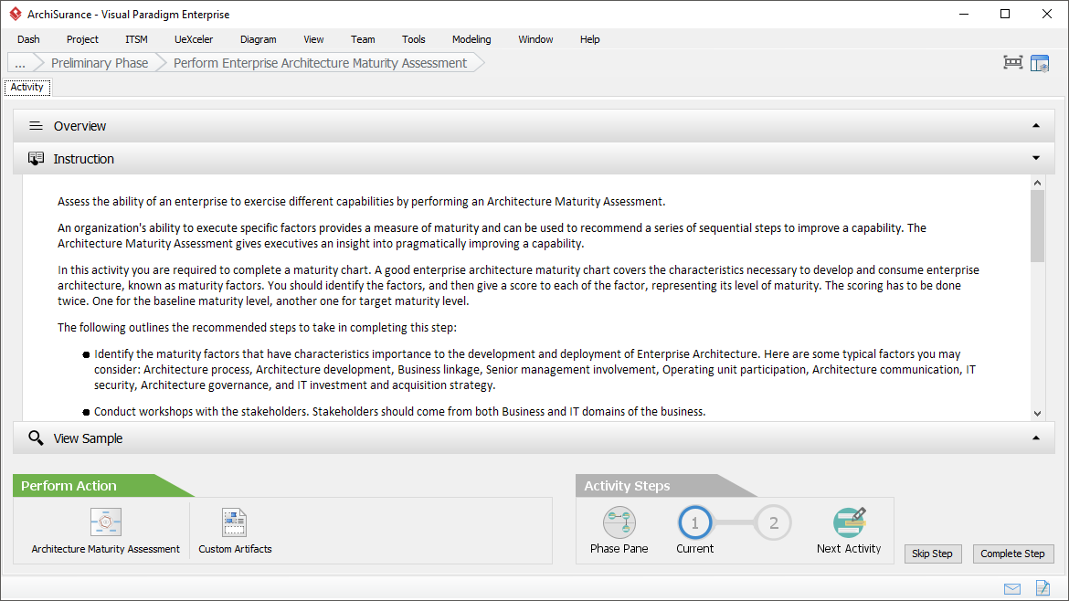Click the instruction scrollbar down arrow

(1037, 413)
